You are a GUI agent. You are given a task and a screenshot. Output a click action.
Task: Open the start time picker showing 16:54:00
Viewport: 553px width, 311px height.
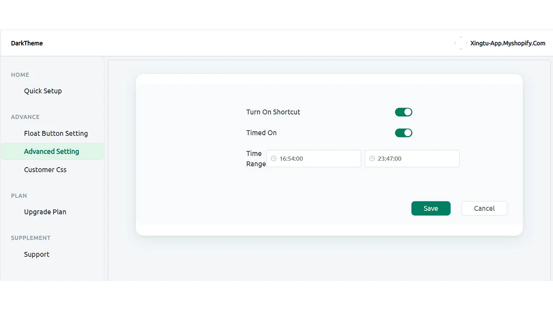pos(314,159)
